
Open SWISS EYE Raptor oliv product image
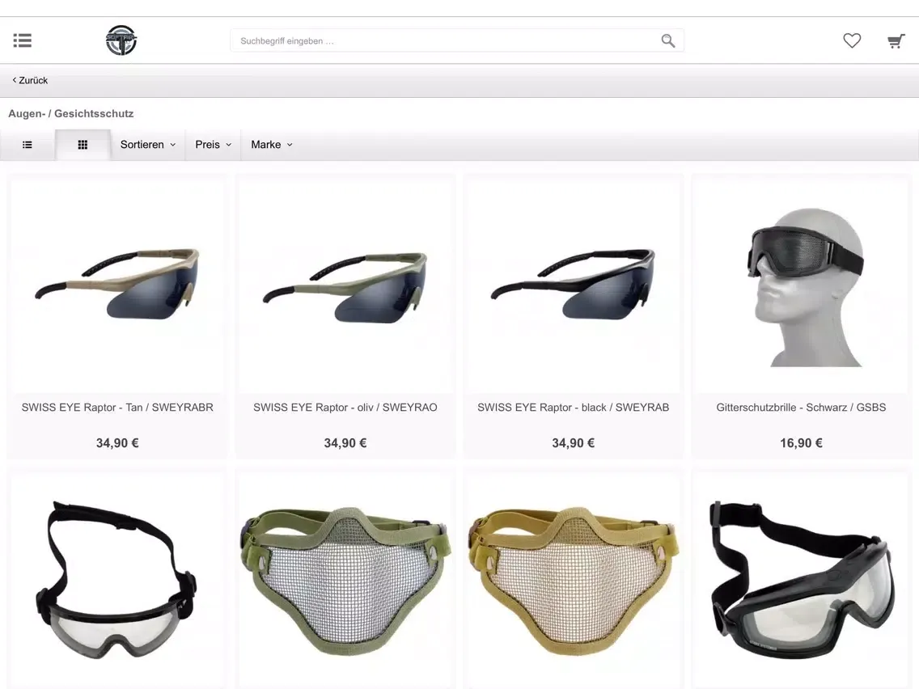(x=345, y=286)
